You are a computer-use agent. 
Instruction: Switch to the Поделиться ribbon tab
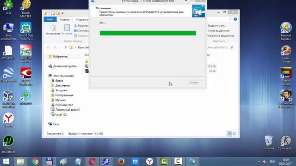[x=82, y=19]
